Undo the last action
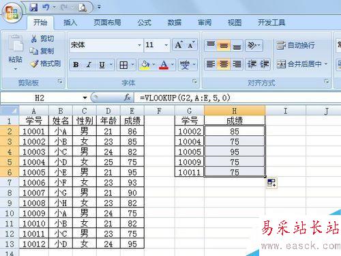Image resolution: width=341 pixels, height=256 pixels. click(x=46, y=8)
